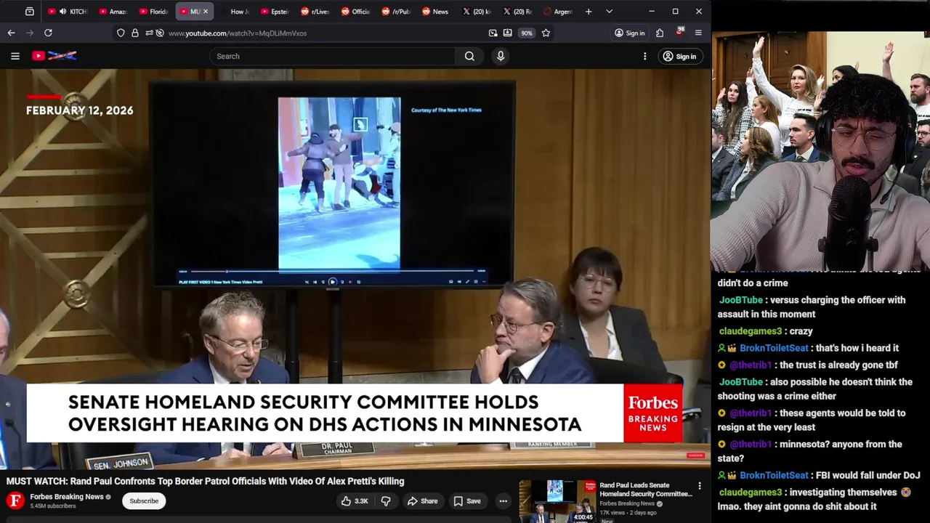The image size is (930, 523).
Task: Sign in to Firefox account button
Action: [x=629, y=33]
